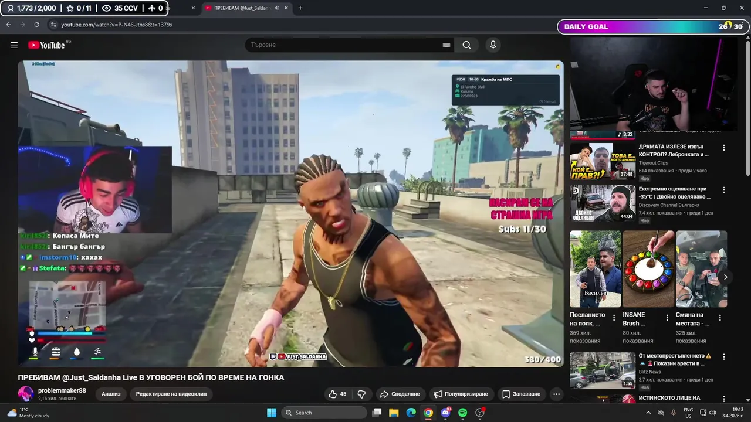Switch to the ПРЕБИВАМ @Just_Saldanha tab
Image resolution: width=751 pixels, height=422 pixels.
coord(246,8)
